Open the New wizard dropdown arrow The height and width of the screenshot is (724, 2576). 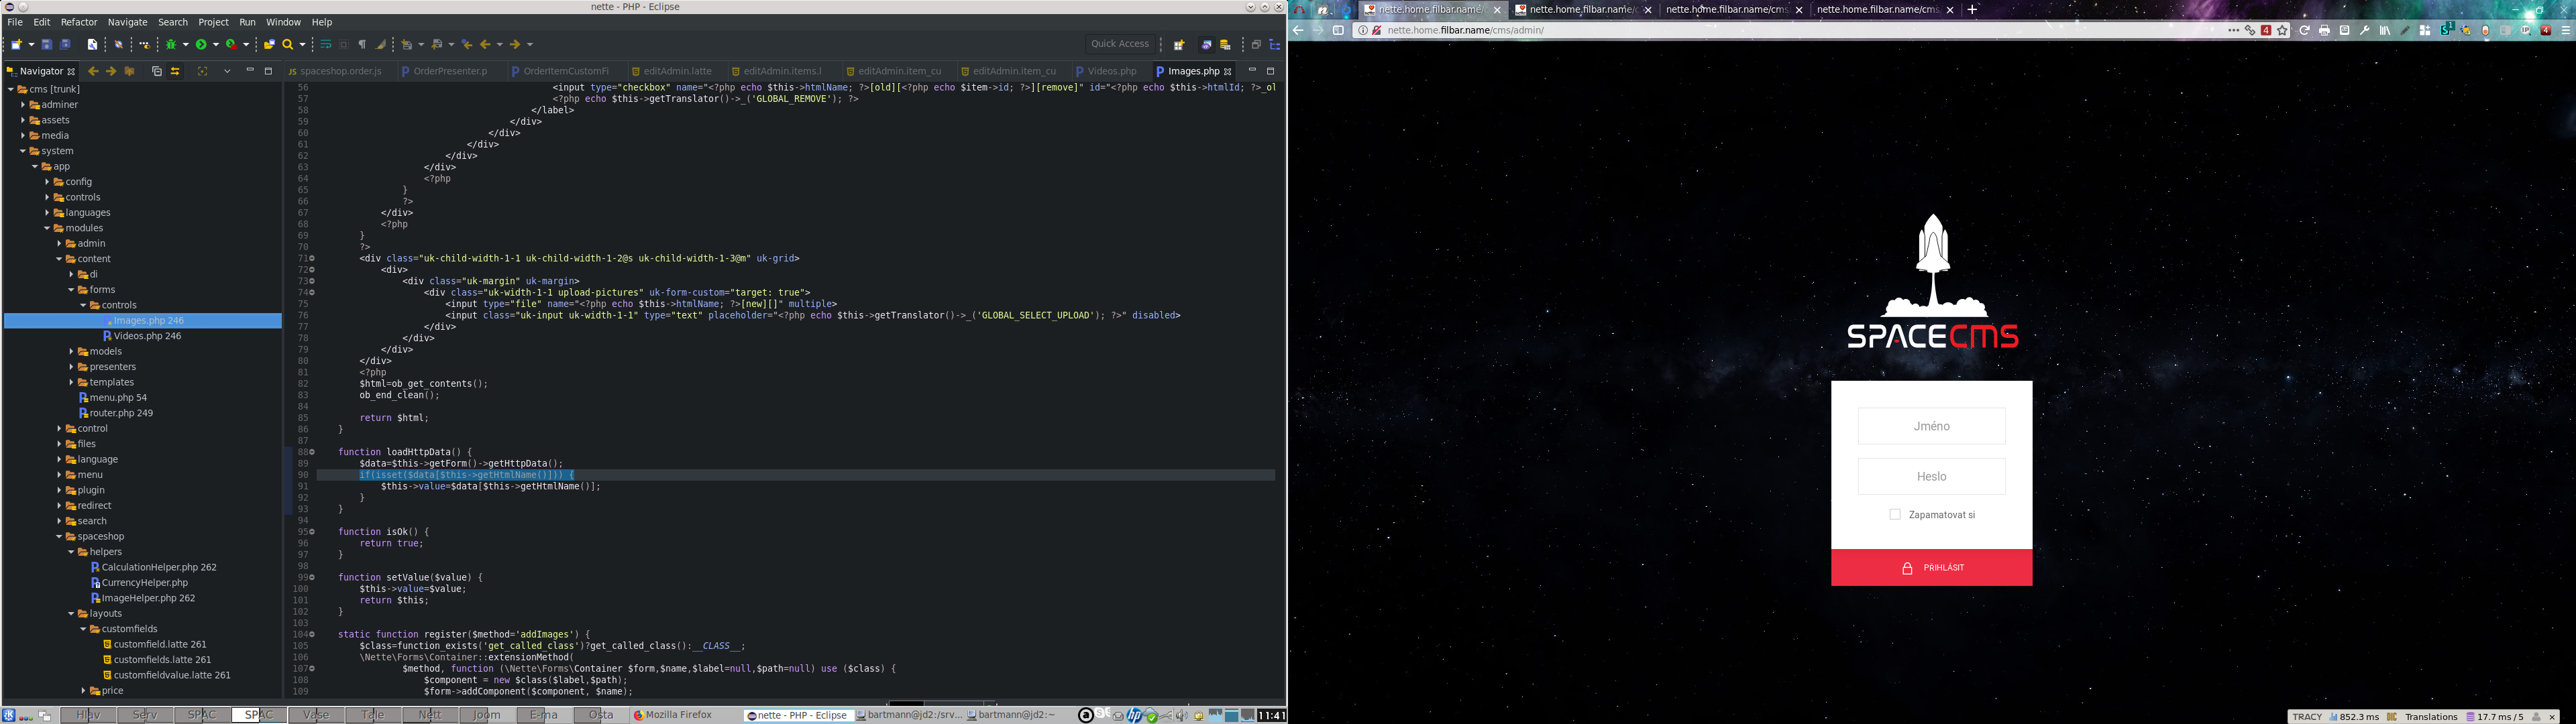click(31, 44)
